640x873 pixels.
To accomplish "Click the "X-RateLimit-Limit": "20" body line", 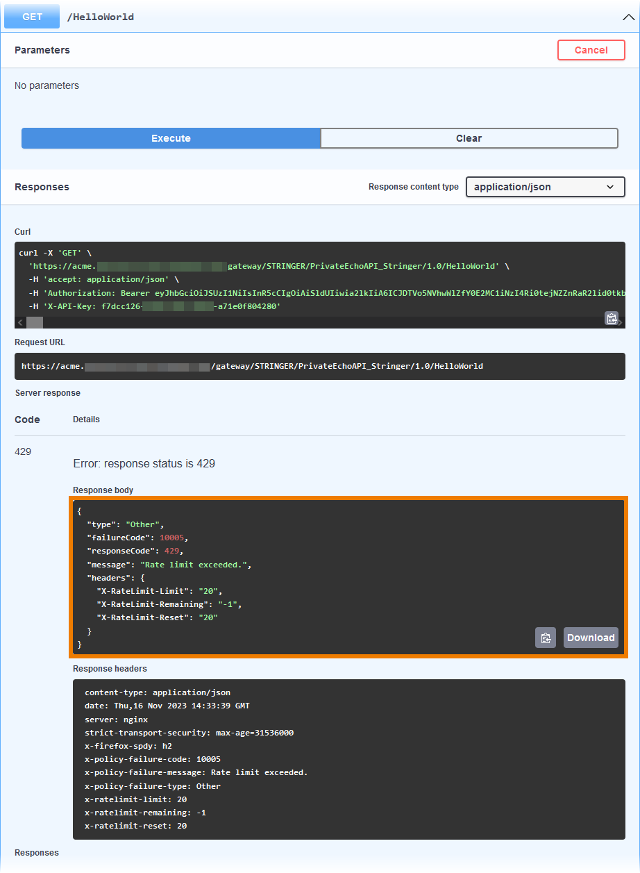I will [x=159, y=591].
